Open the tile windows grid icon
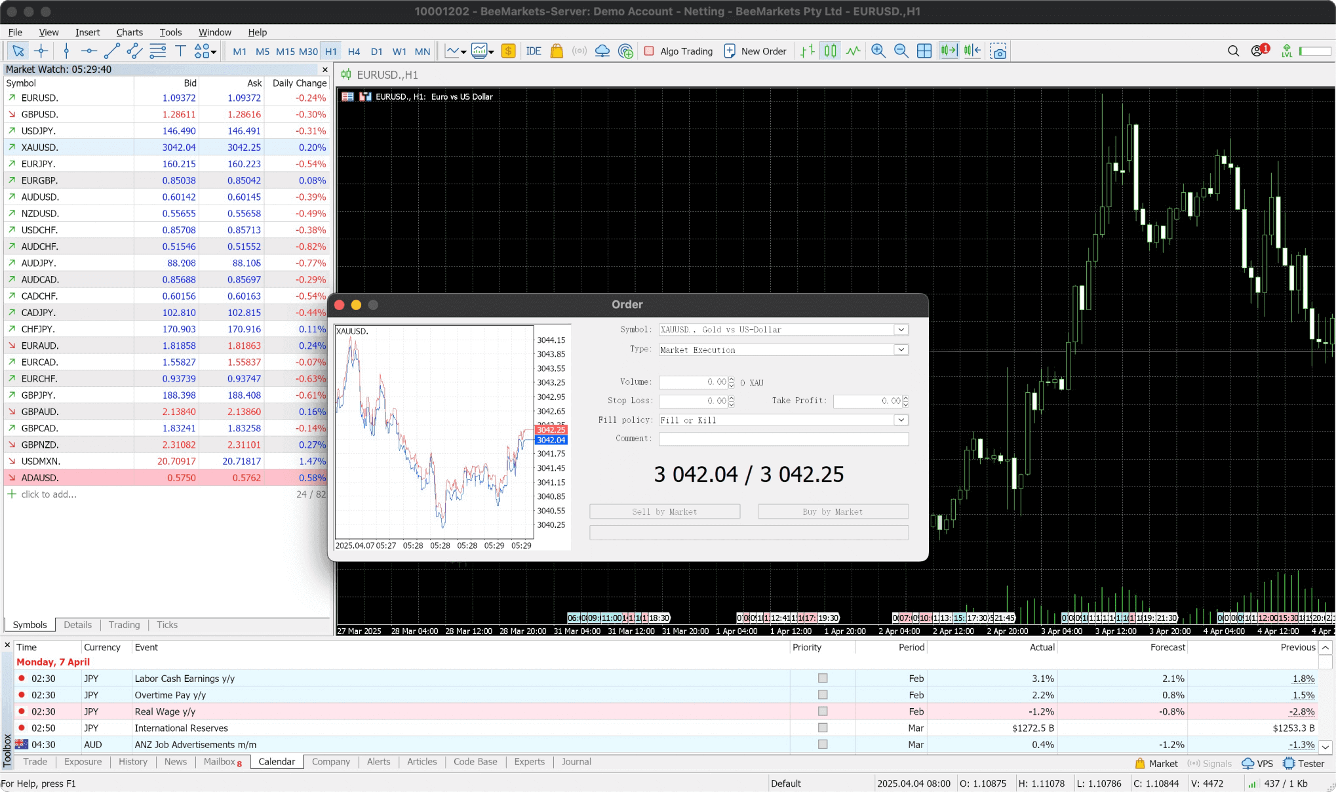Screen dimensions: 1336x792 pos(924,51)
